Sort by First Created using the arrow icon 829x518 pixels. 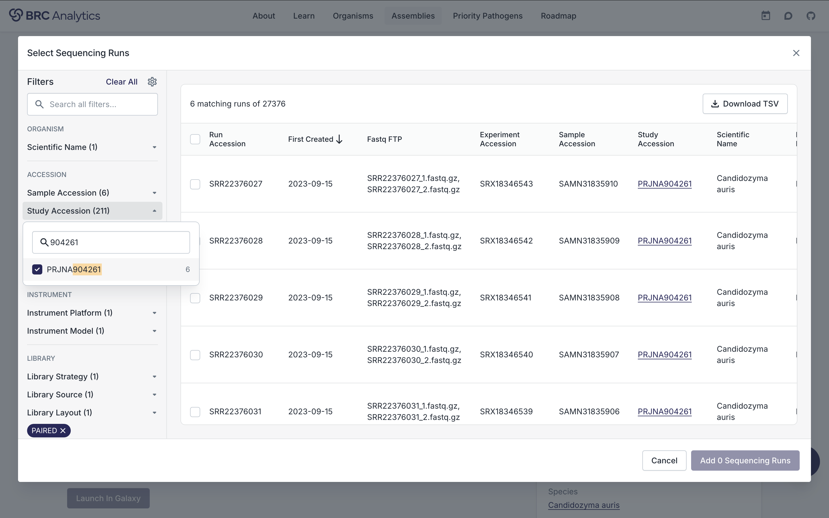pyautogui.click(x=339, y=139)
